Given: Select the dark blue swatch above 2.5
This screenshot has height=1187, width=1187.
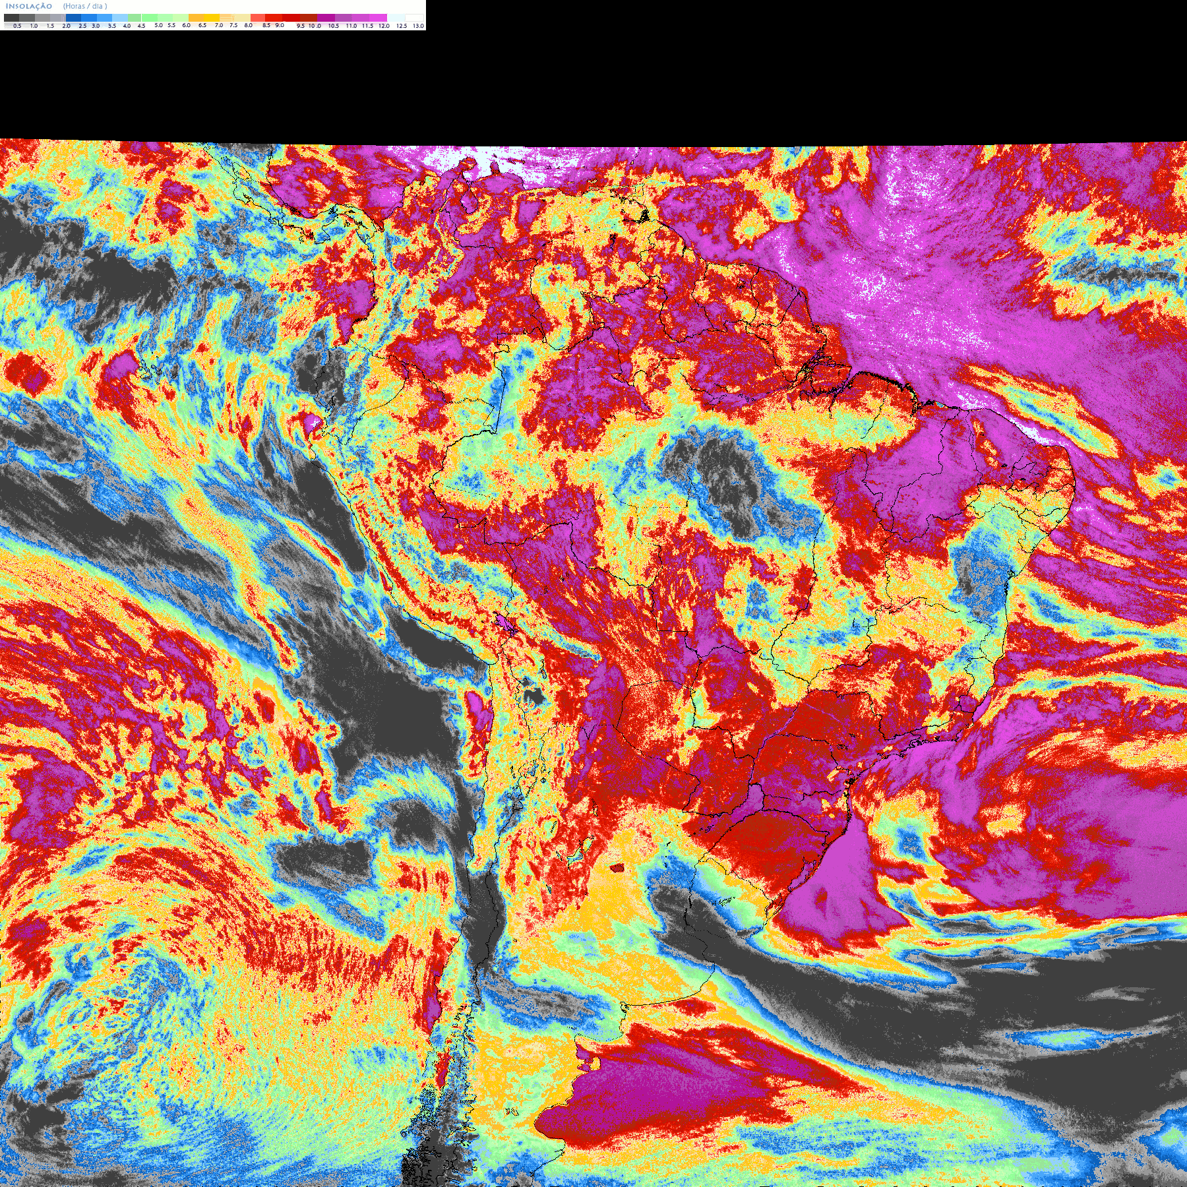Looking at the screenshot, I should click(73, 18).
